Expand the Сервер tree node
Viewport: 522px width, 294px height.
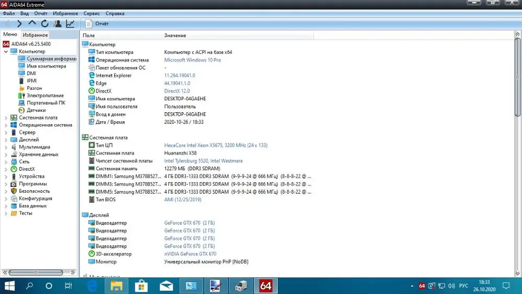pyautogui.click(x=6, y=133)
